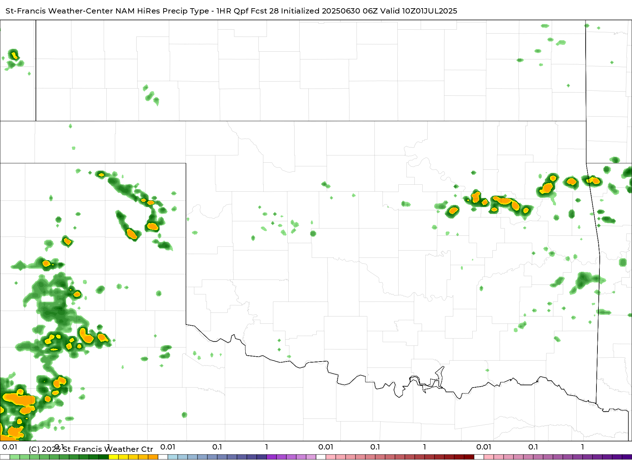The height and width of the screenshot is (461, 632).
Task: Select the 0.1 label above the red scale
Action: (375, 447)
